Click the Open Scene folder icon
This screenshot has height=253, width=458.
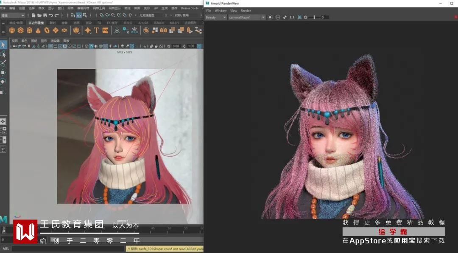pyautogui.click(x=39, y=15)
